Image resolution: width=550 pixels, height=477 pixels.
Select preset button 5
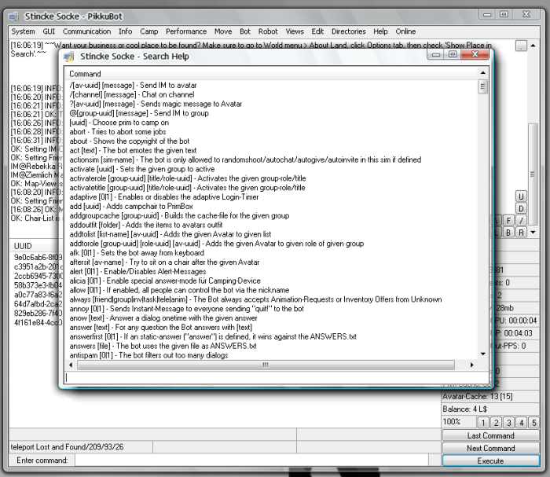[533, 424]
